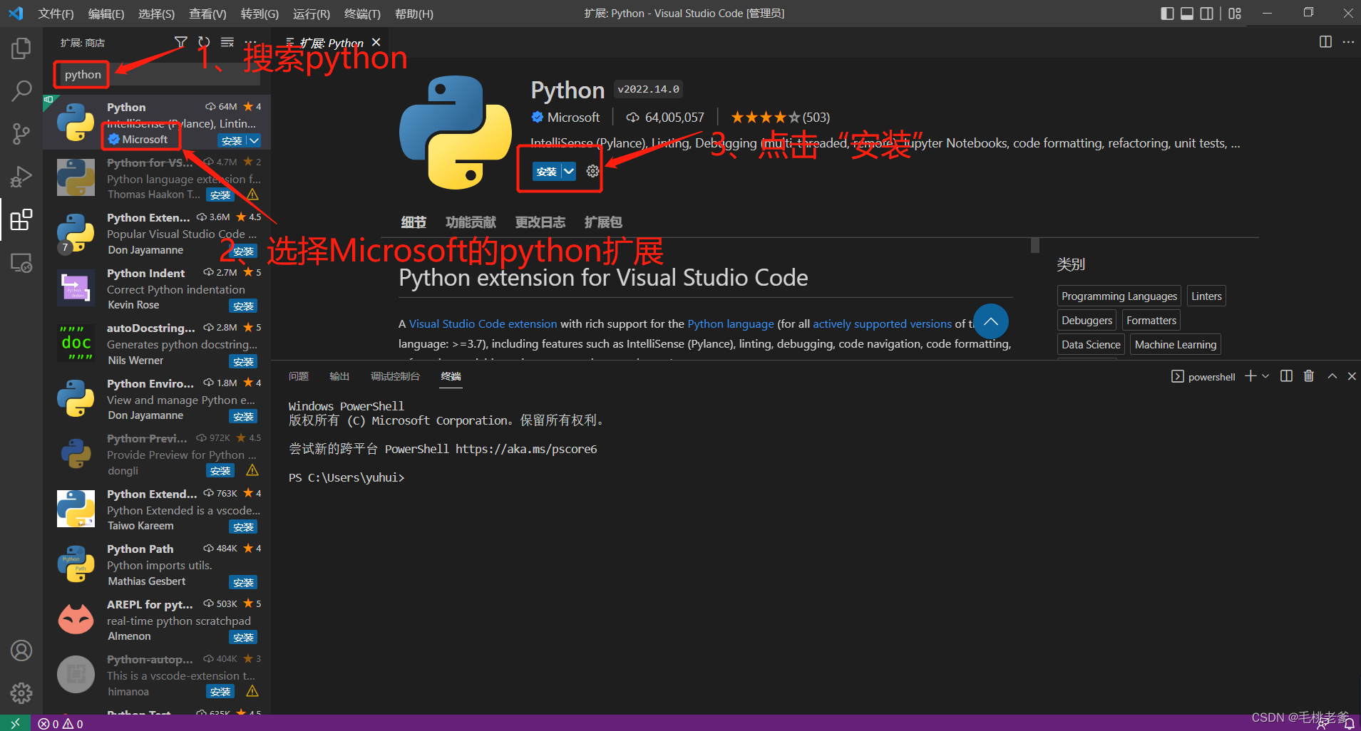Switch to 调试控制台 panel tab
Screen dimensions: 1361x731
(x=395, y=376)
